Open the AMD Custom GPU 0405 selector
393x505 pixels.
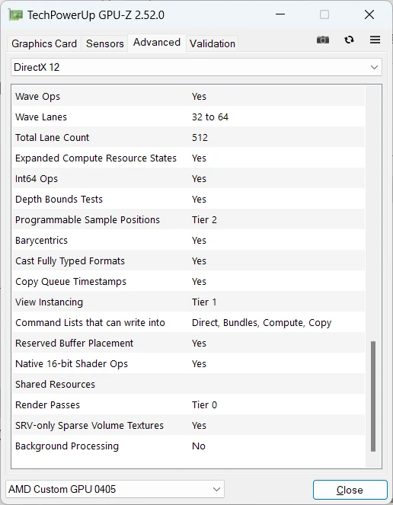pos(115,489)
